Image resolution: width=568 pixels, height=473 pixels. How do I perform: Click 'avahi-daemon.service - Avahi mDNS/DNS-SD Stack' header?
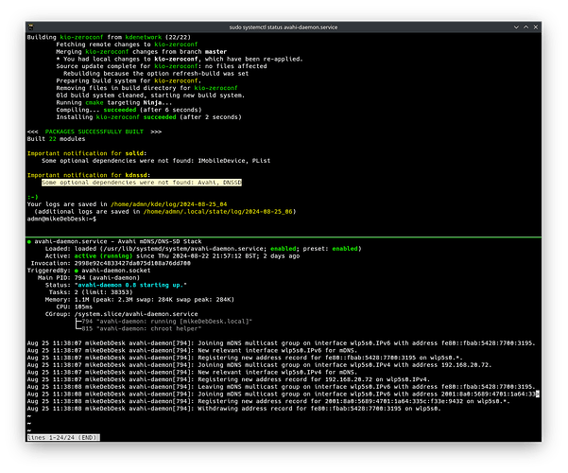tap(118, 241)
